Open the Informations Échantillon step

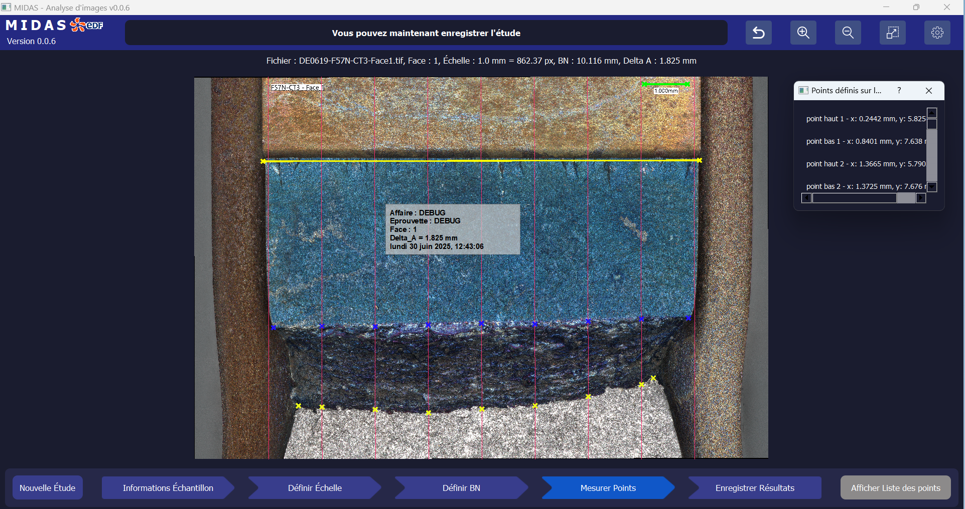pos(168,488)
